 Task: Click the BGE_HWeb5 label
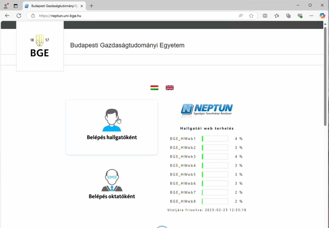point(183,174)
